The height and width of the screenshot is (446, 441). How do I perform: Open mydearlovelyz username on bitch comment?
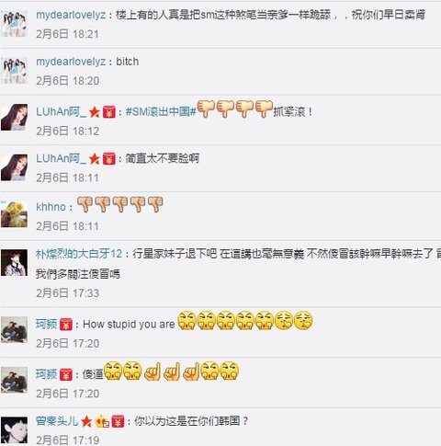pyautogui.click(x=71, y=62)
